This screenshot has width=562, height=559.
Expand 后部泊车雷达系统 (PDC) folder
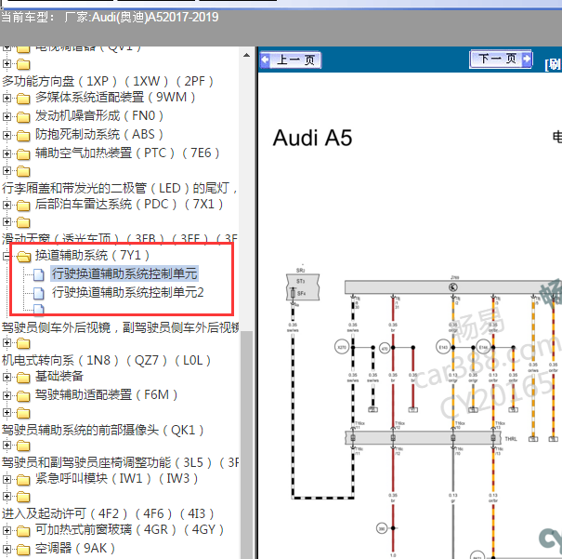(x=7, y=205)
